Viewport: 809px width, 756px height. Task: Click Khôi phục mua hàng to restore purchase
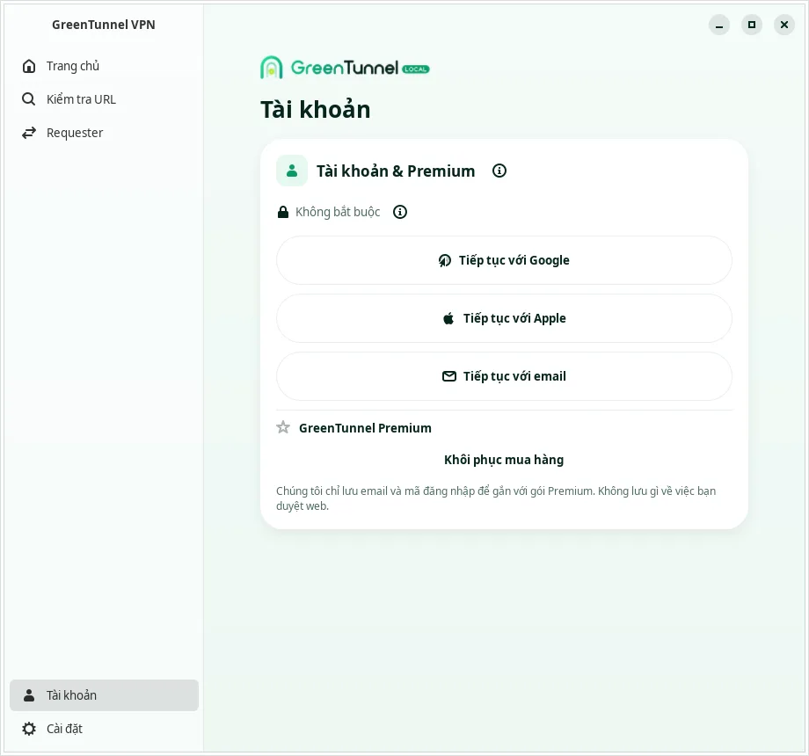(x=504, y=460)
